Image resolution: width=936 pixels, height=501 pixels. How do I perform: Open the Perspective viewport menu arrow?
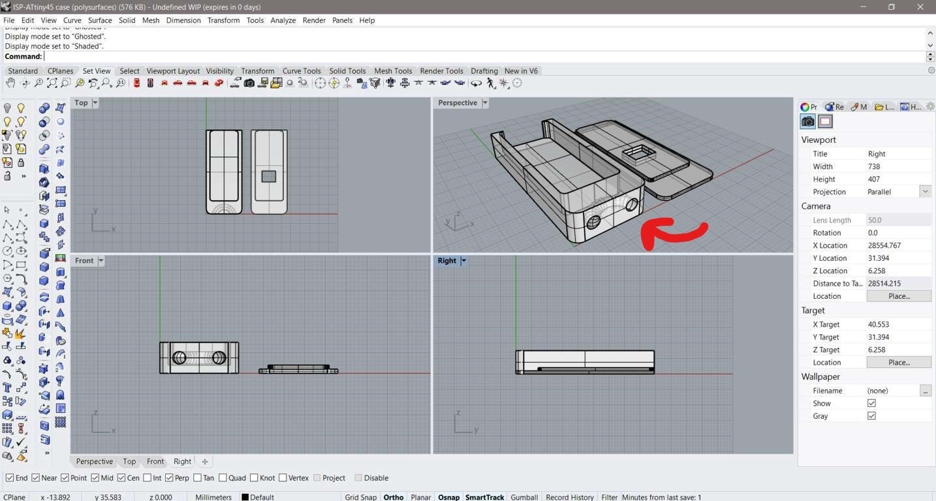485,103
